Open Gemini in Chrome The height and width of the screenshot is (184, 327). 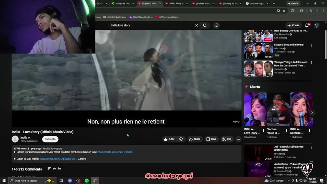point(293,4)
